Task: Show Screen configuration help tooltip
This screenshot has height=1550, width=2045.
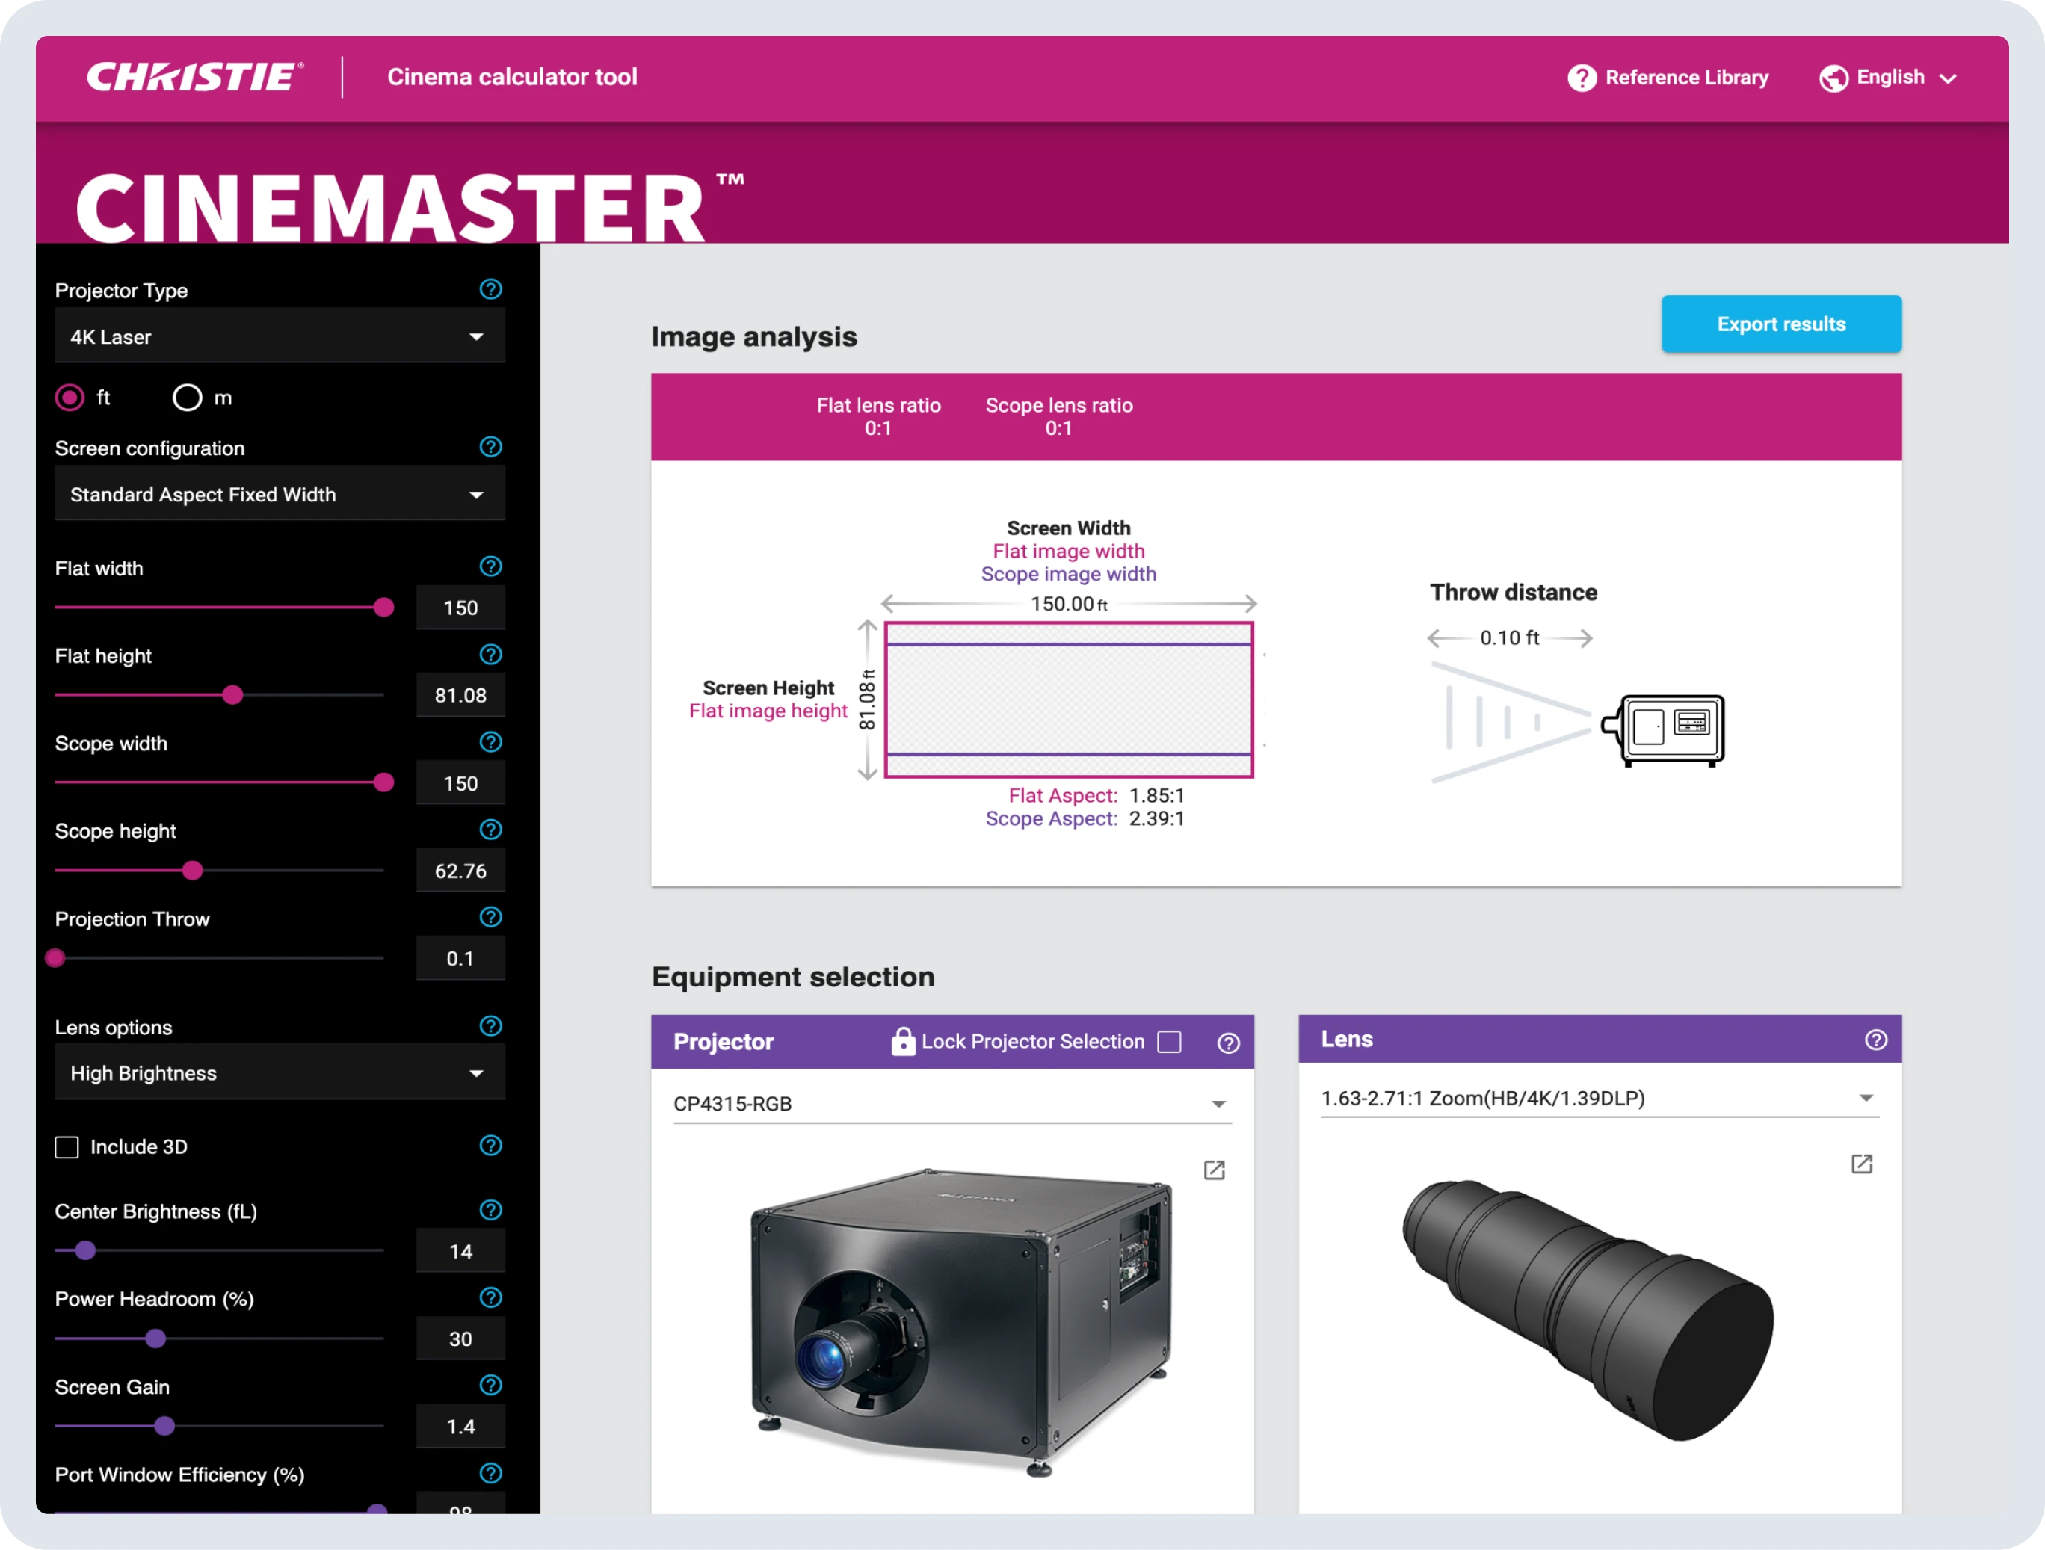Action: [x=491, y=446]
